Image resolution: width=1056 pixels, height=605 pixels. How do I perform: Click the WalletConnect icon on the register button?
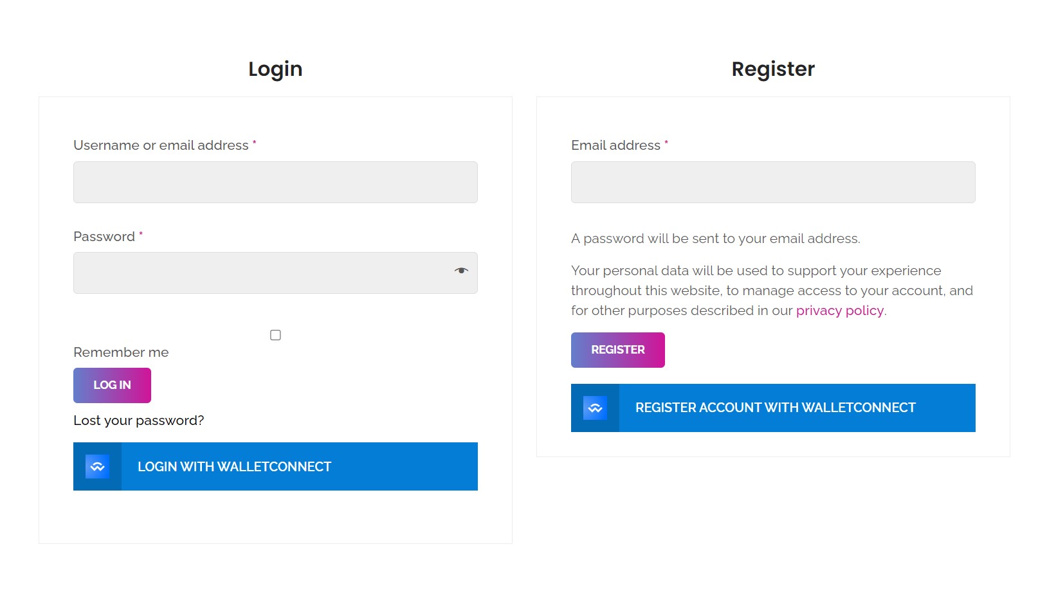point(595,408)
